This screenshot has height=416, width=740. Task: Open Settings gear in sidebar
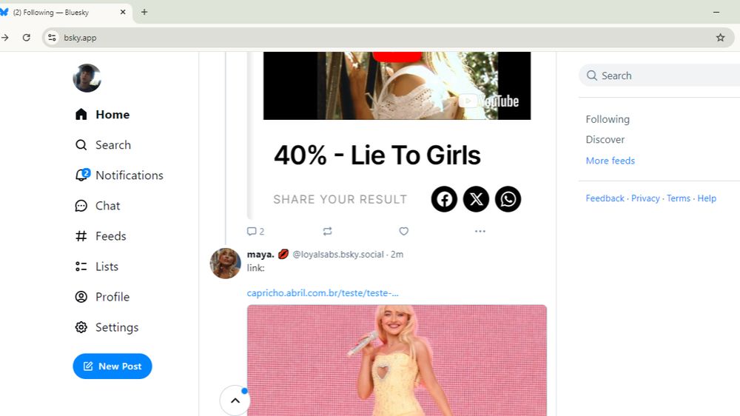(x=107, y=328)
